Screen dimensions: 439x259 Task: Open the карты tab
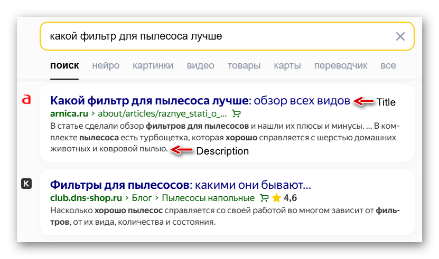287,66
